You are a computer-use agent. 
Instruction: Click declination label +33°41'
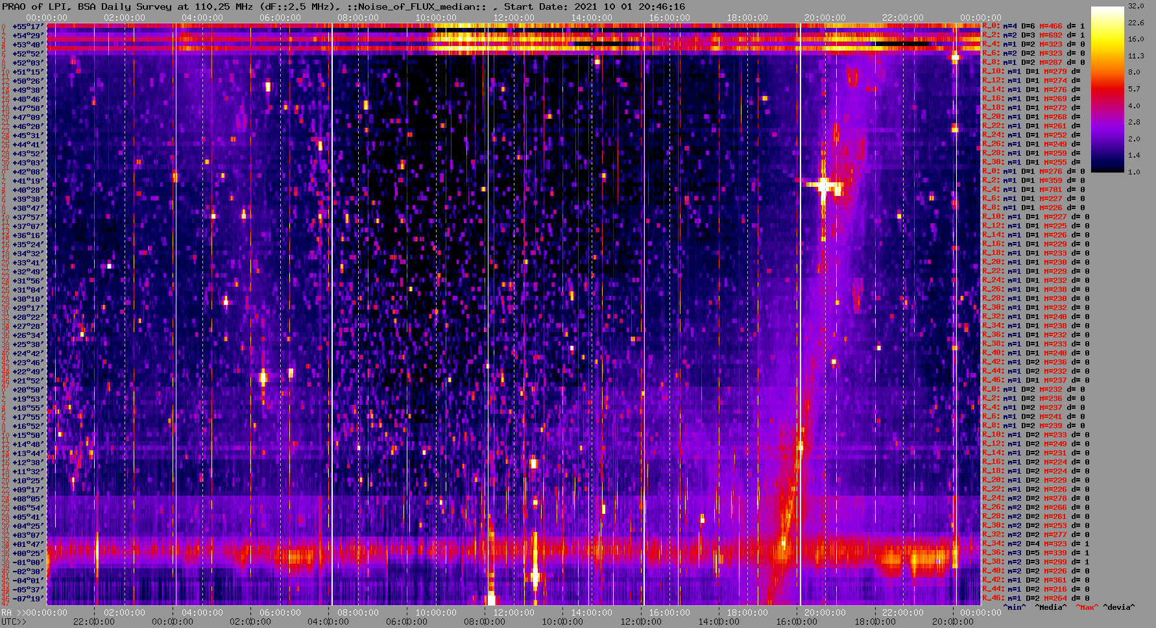point(27,263)
